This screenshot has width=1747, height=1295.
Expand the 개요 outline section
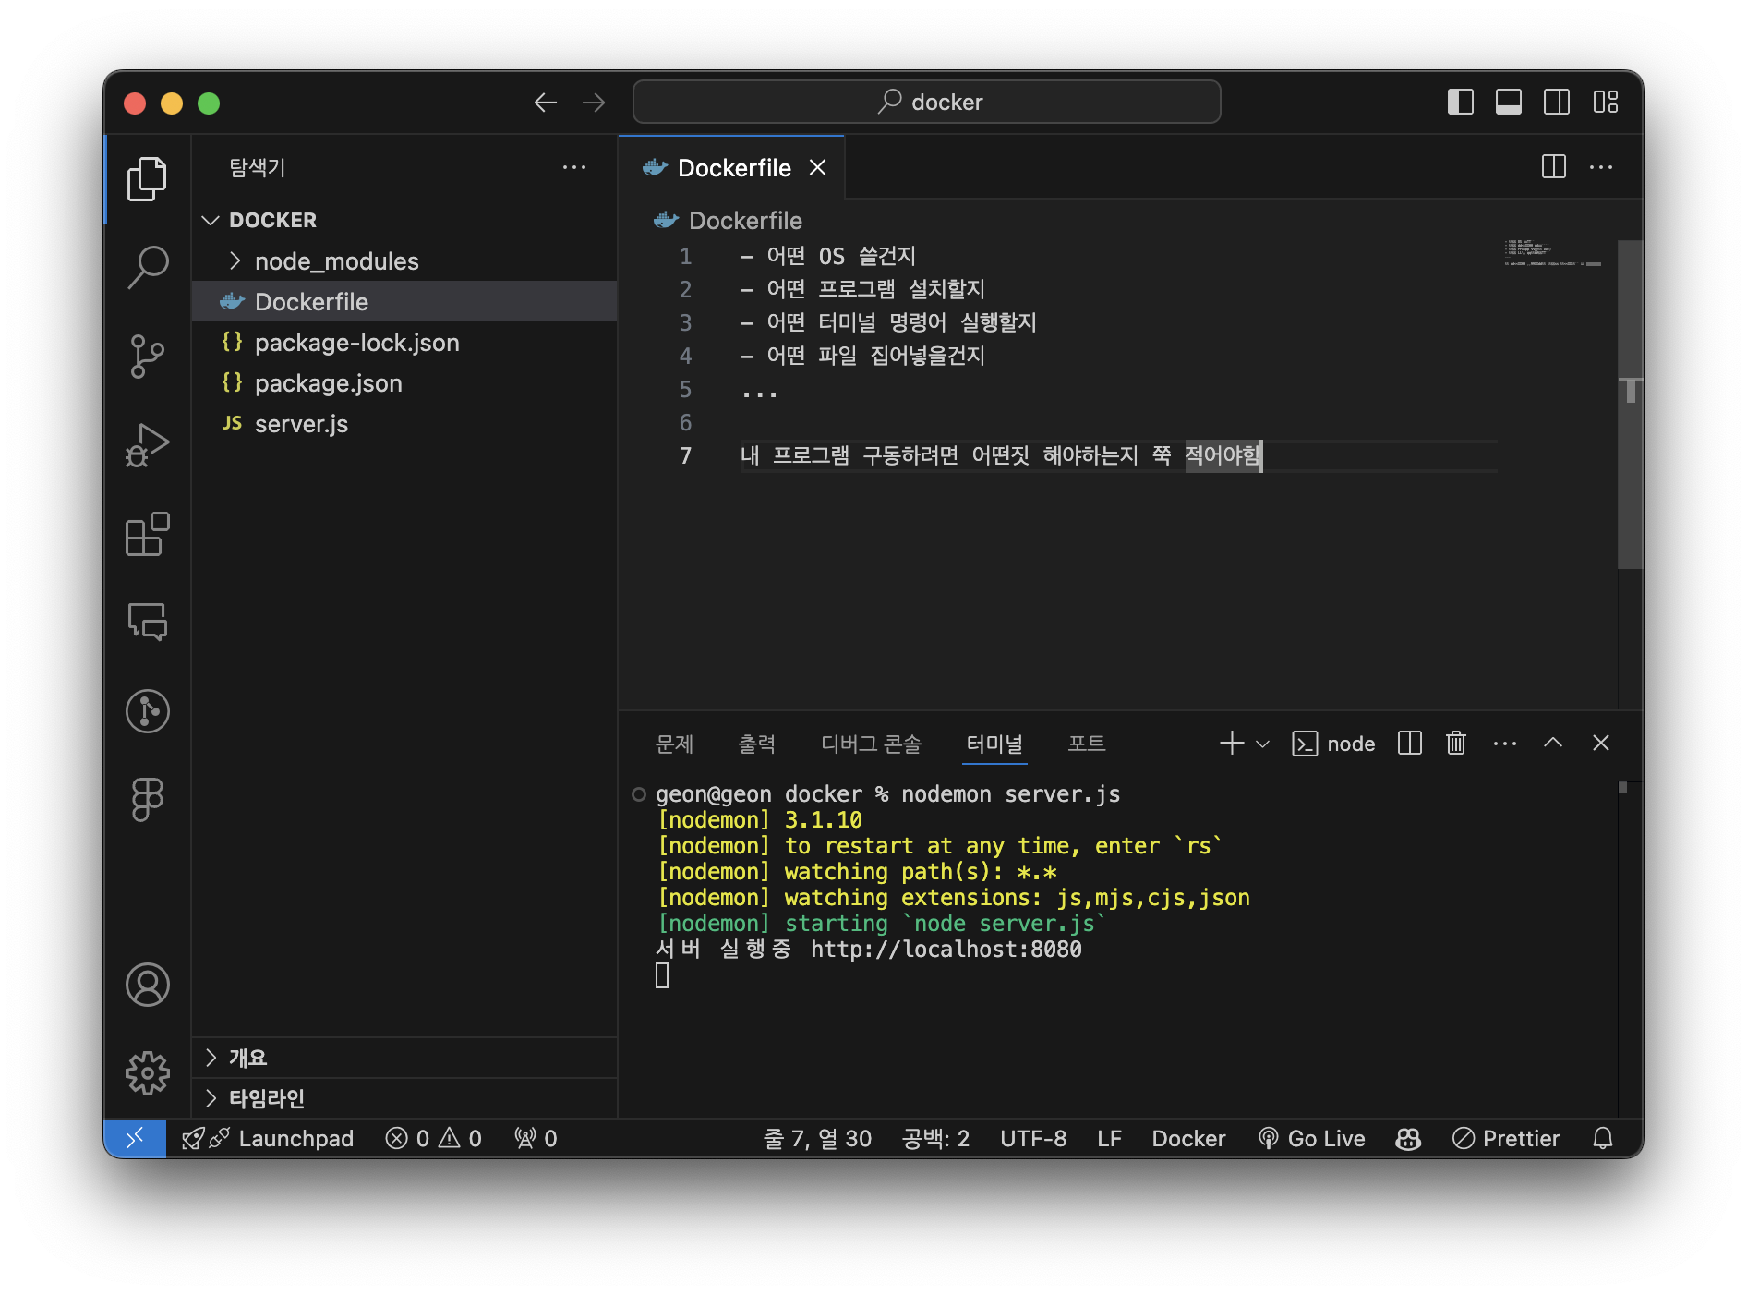click(x=404, y=1058)
